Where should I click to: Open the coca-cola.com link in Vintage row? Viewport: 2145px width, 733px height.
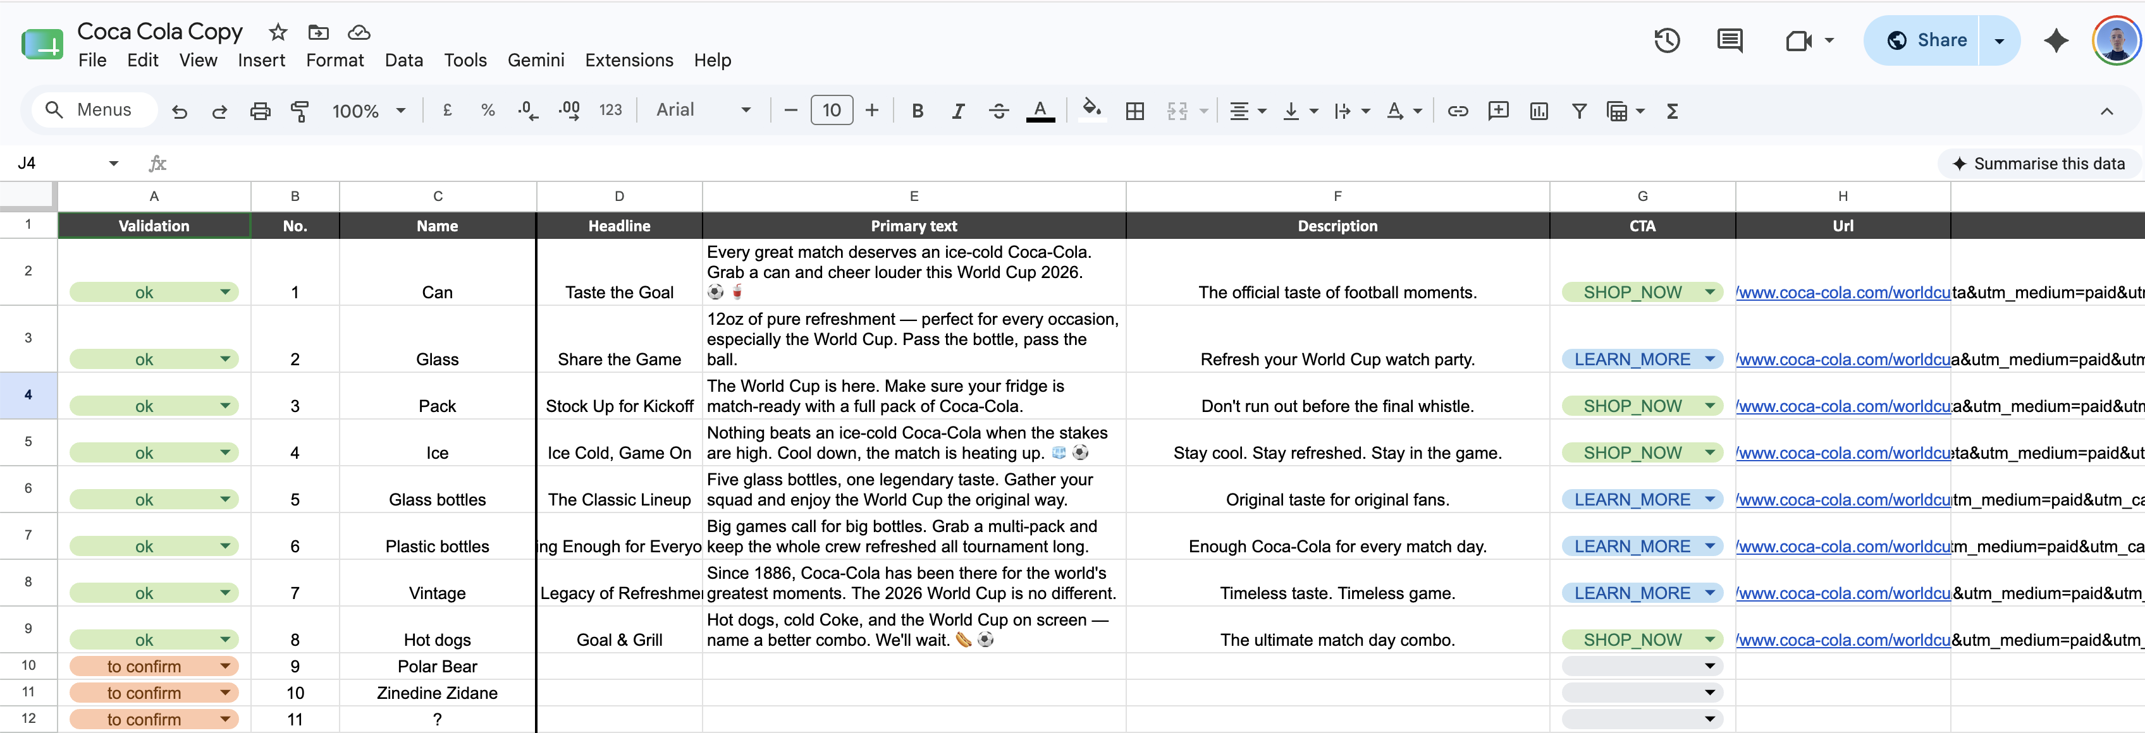(x=1843, y=594)
